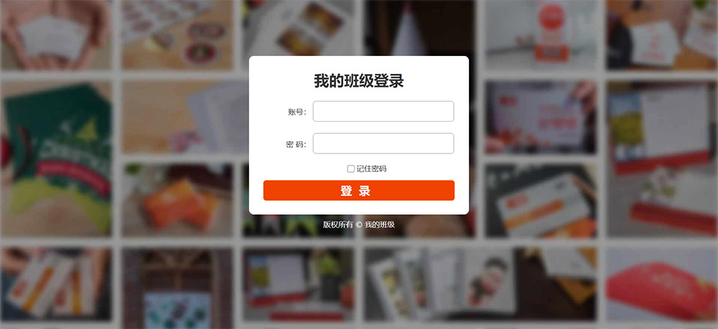Viewport: 718px width, 329px height.
Task: Select the red gift box thumbnail
Action: (662, 284)
